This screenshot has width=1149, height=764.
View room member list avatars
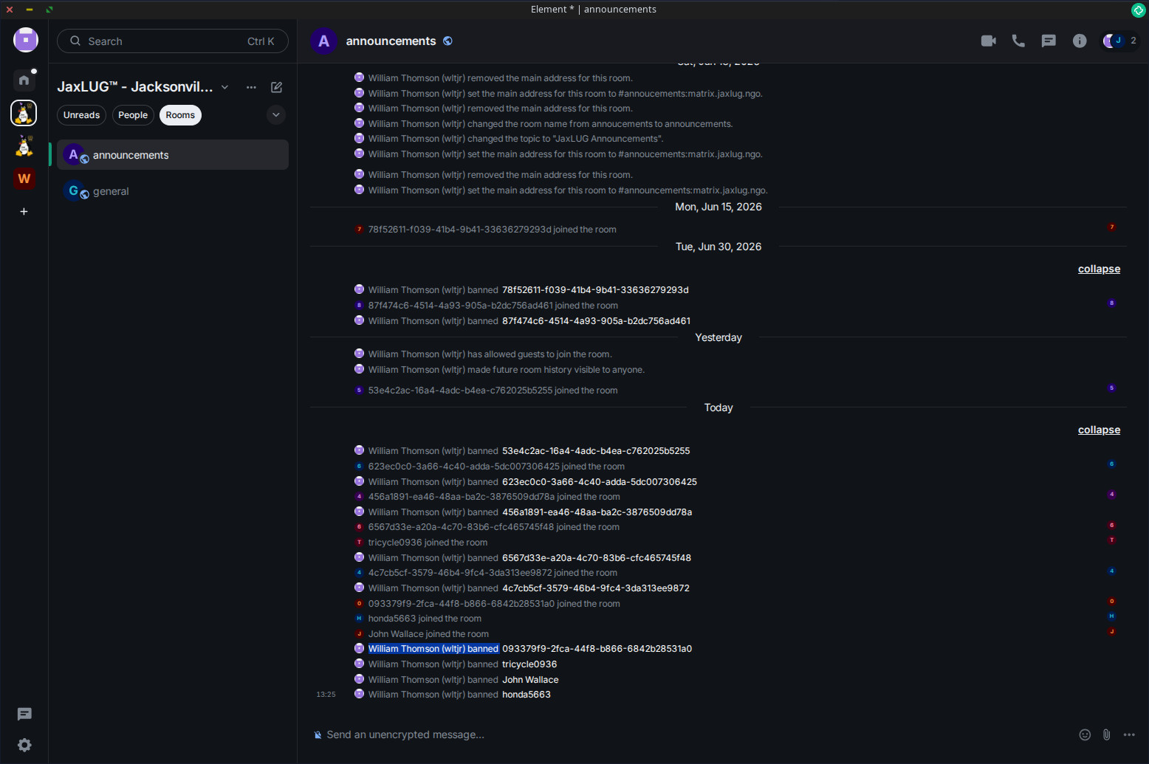click(x=1120, y=41)
